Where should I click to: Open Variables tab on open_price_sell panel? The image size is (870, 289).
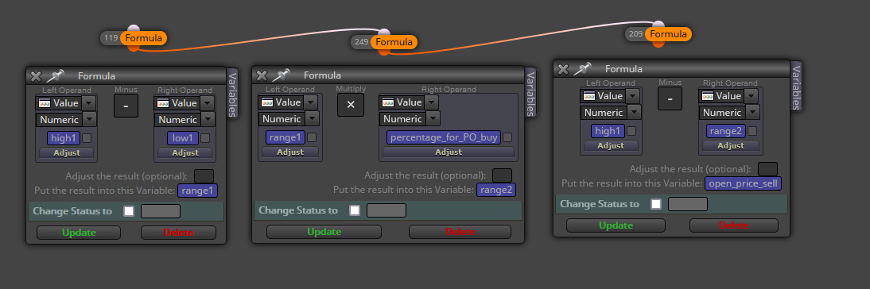point(796,87)
